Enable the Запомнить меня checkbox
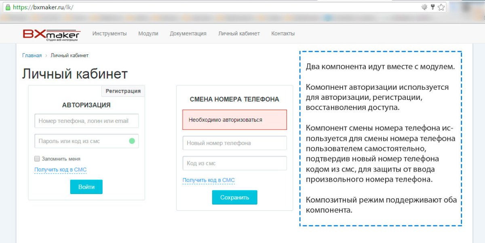 pos(36,159)
